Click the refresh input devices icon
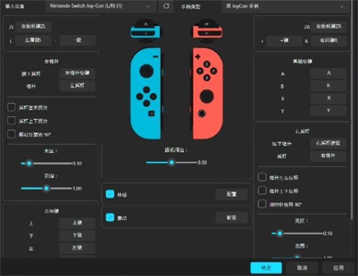 166,6
